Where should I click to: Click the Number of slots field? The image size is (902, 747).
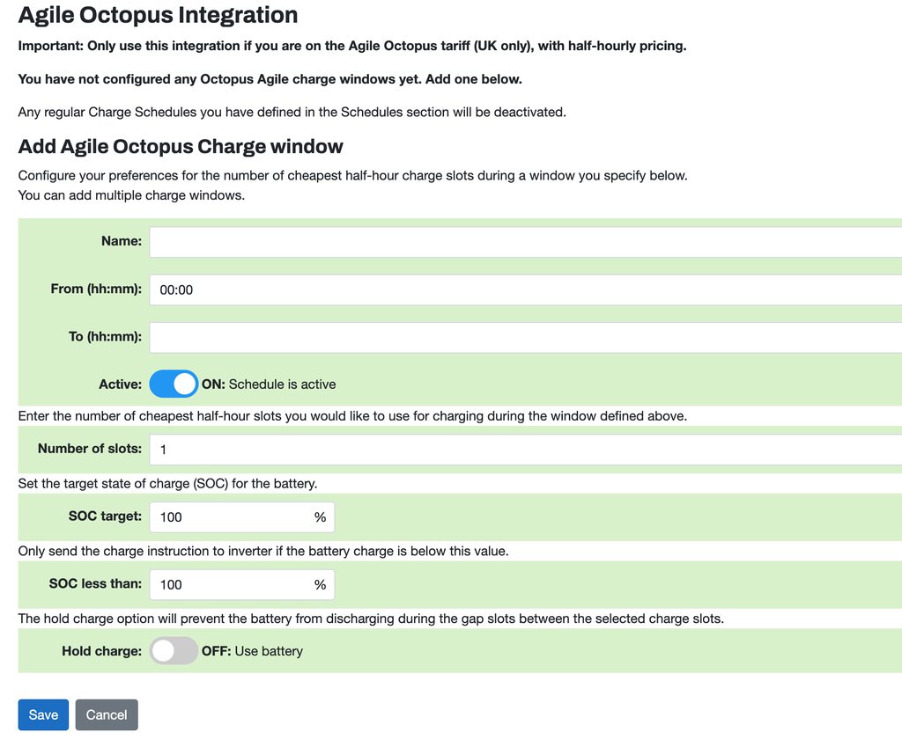tap(525, 450)
